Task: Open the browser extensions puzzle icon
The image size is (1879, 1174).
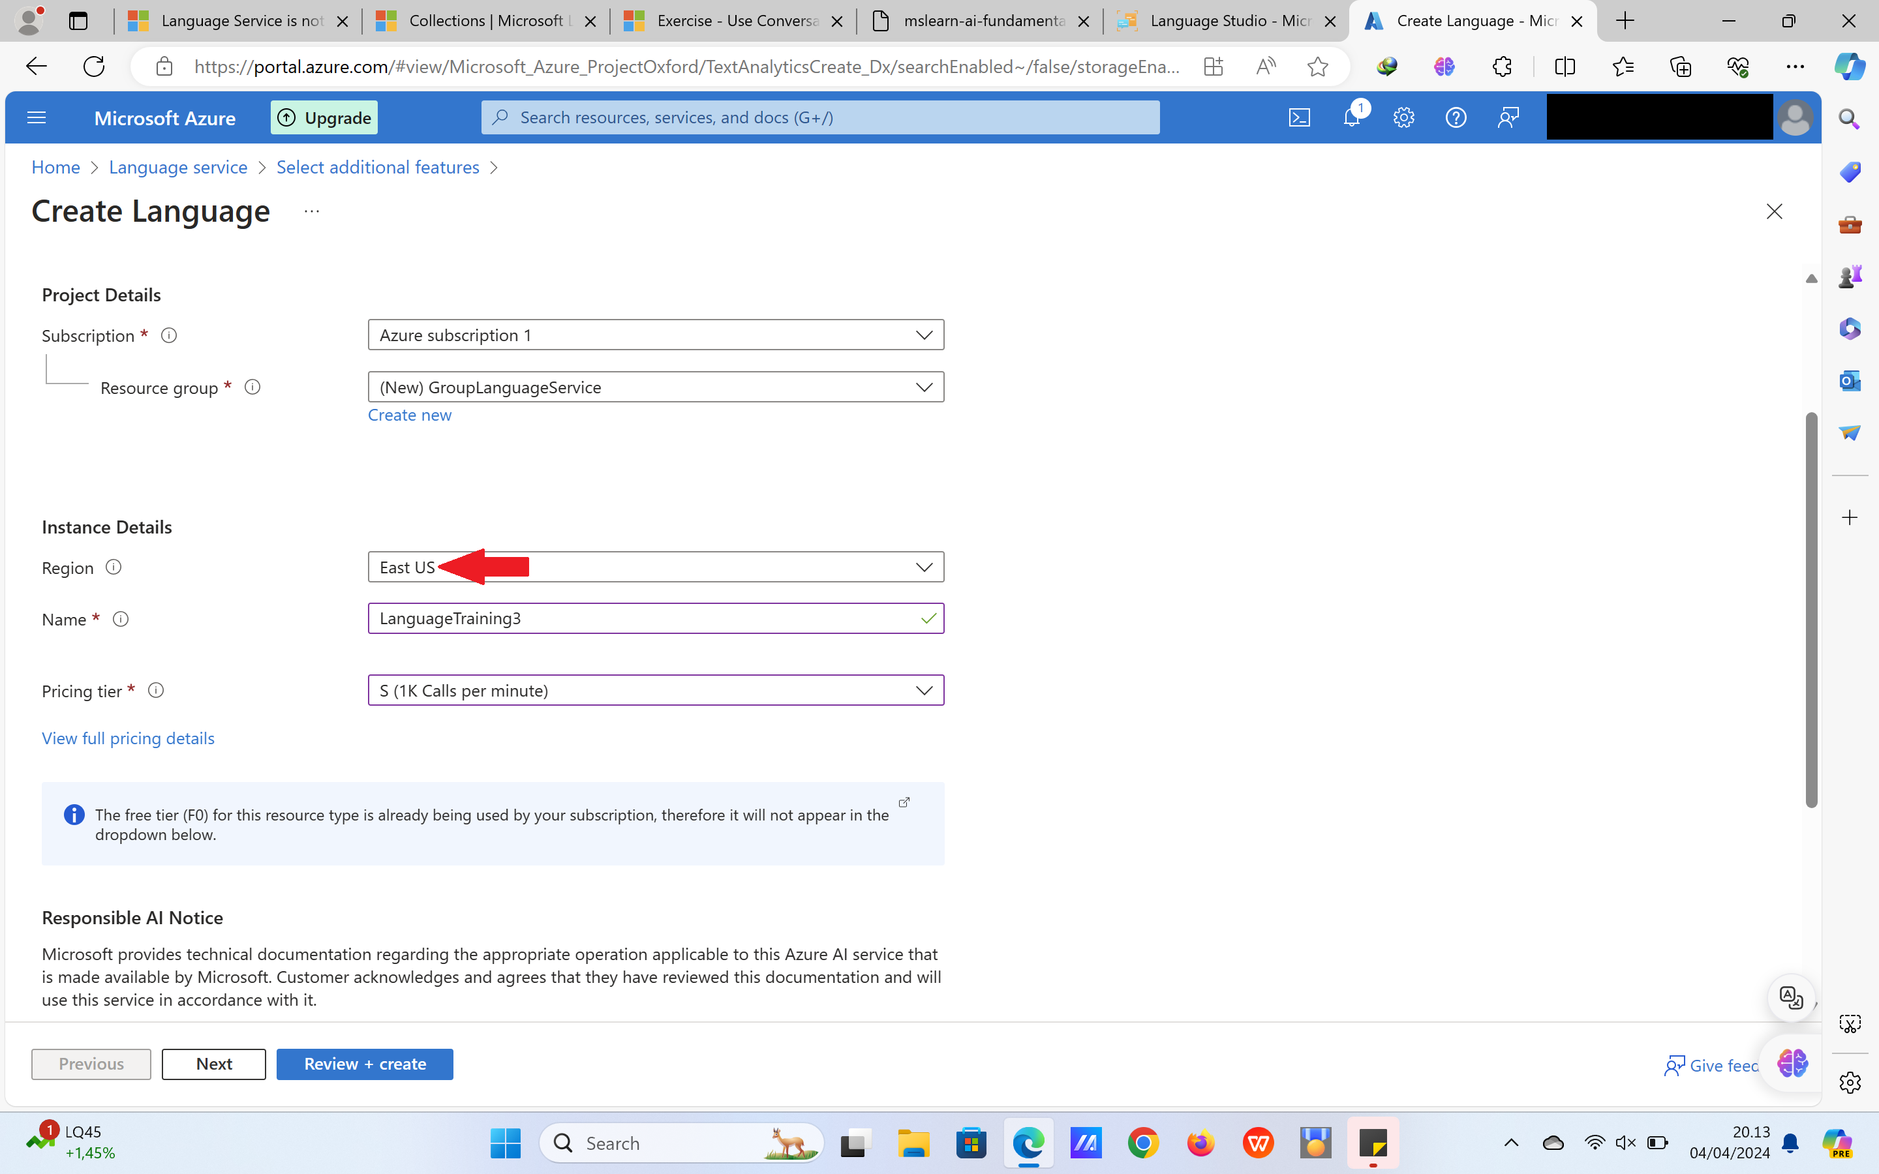Action: point(1502,67)
